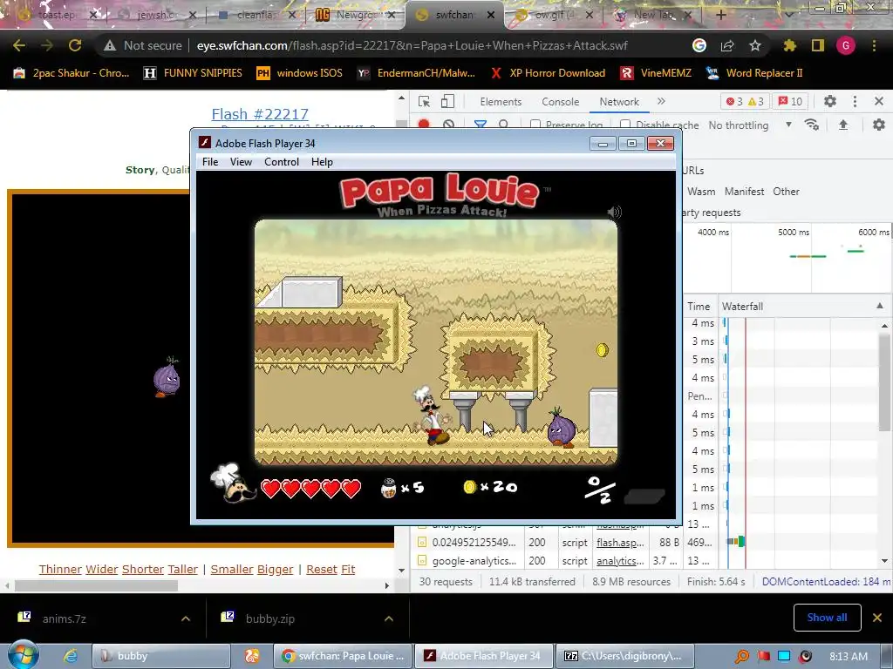Open Flash Player View menu
Image resolution: width=893 pixels, height=669 pixels.
click(x=241, y=161)
